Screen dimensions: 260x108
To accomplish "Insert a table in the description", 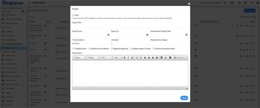I will click(162, 58).
